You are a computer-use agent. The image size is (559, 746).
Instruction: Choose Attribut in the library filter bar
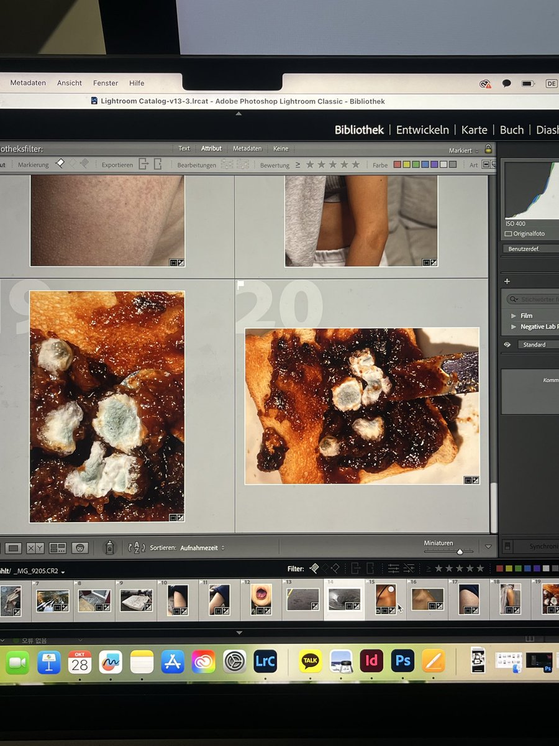pos(211,149)
